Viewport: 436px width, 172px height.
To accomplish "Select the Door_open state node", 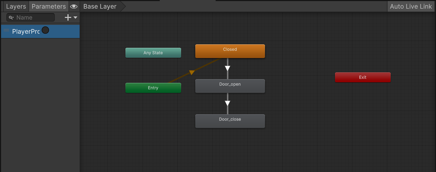I will pos(230,86).
